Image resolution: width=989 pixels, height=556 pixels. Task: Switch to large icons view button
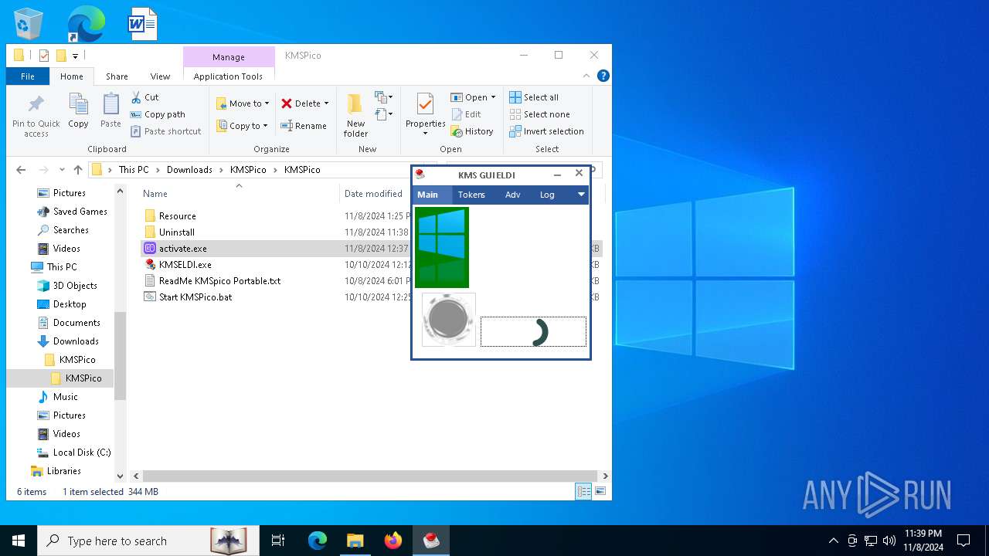(x=600, y=491)
